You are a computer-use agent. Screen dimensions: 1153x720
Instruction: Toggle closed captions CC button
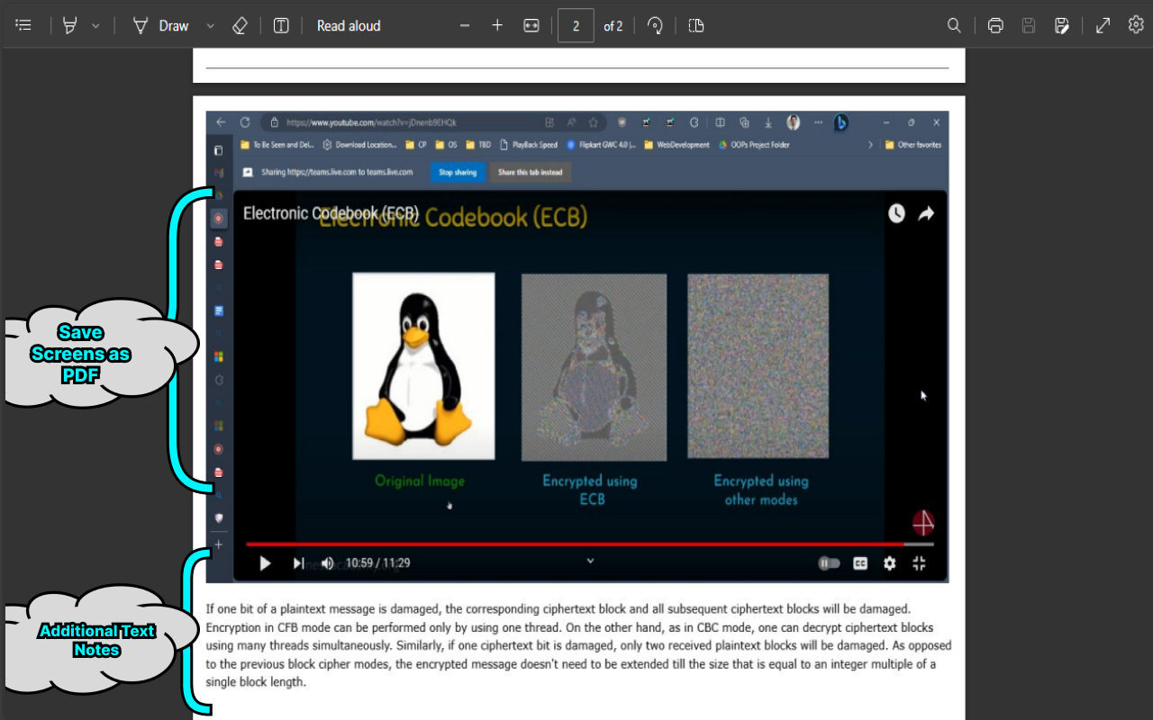tap(860, 563)
